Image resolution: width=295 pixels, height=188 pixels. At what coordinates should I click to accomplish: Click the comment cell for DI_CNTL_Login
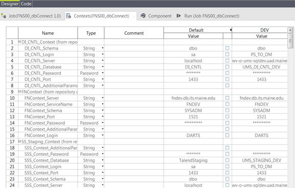click(x=134, y=54)
